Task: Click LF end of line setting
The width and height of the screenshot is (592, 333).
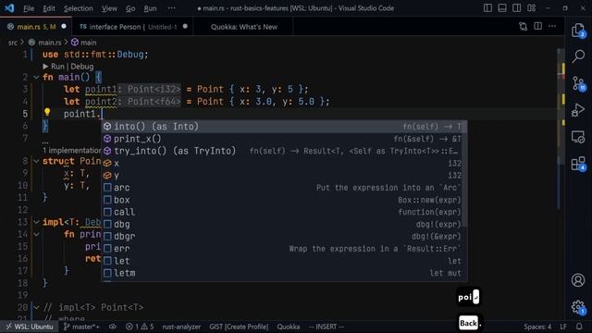Action: click(x=563, y=327)
